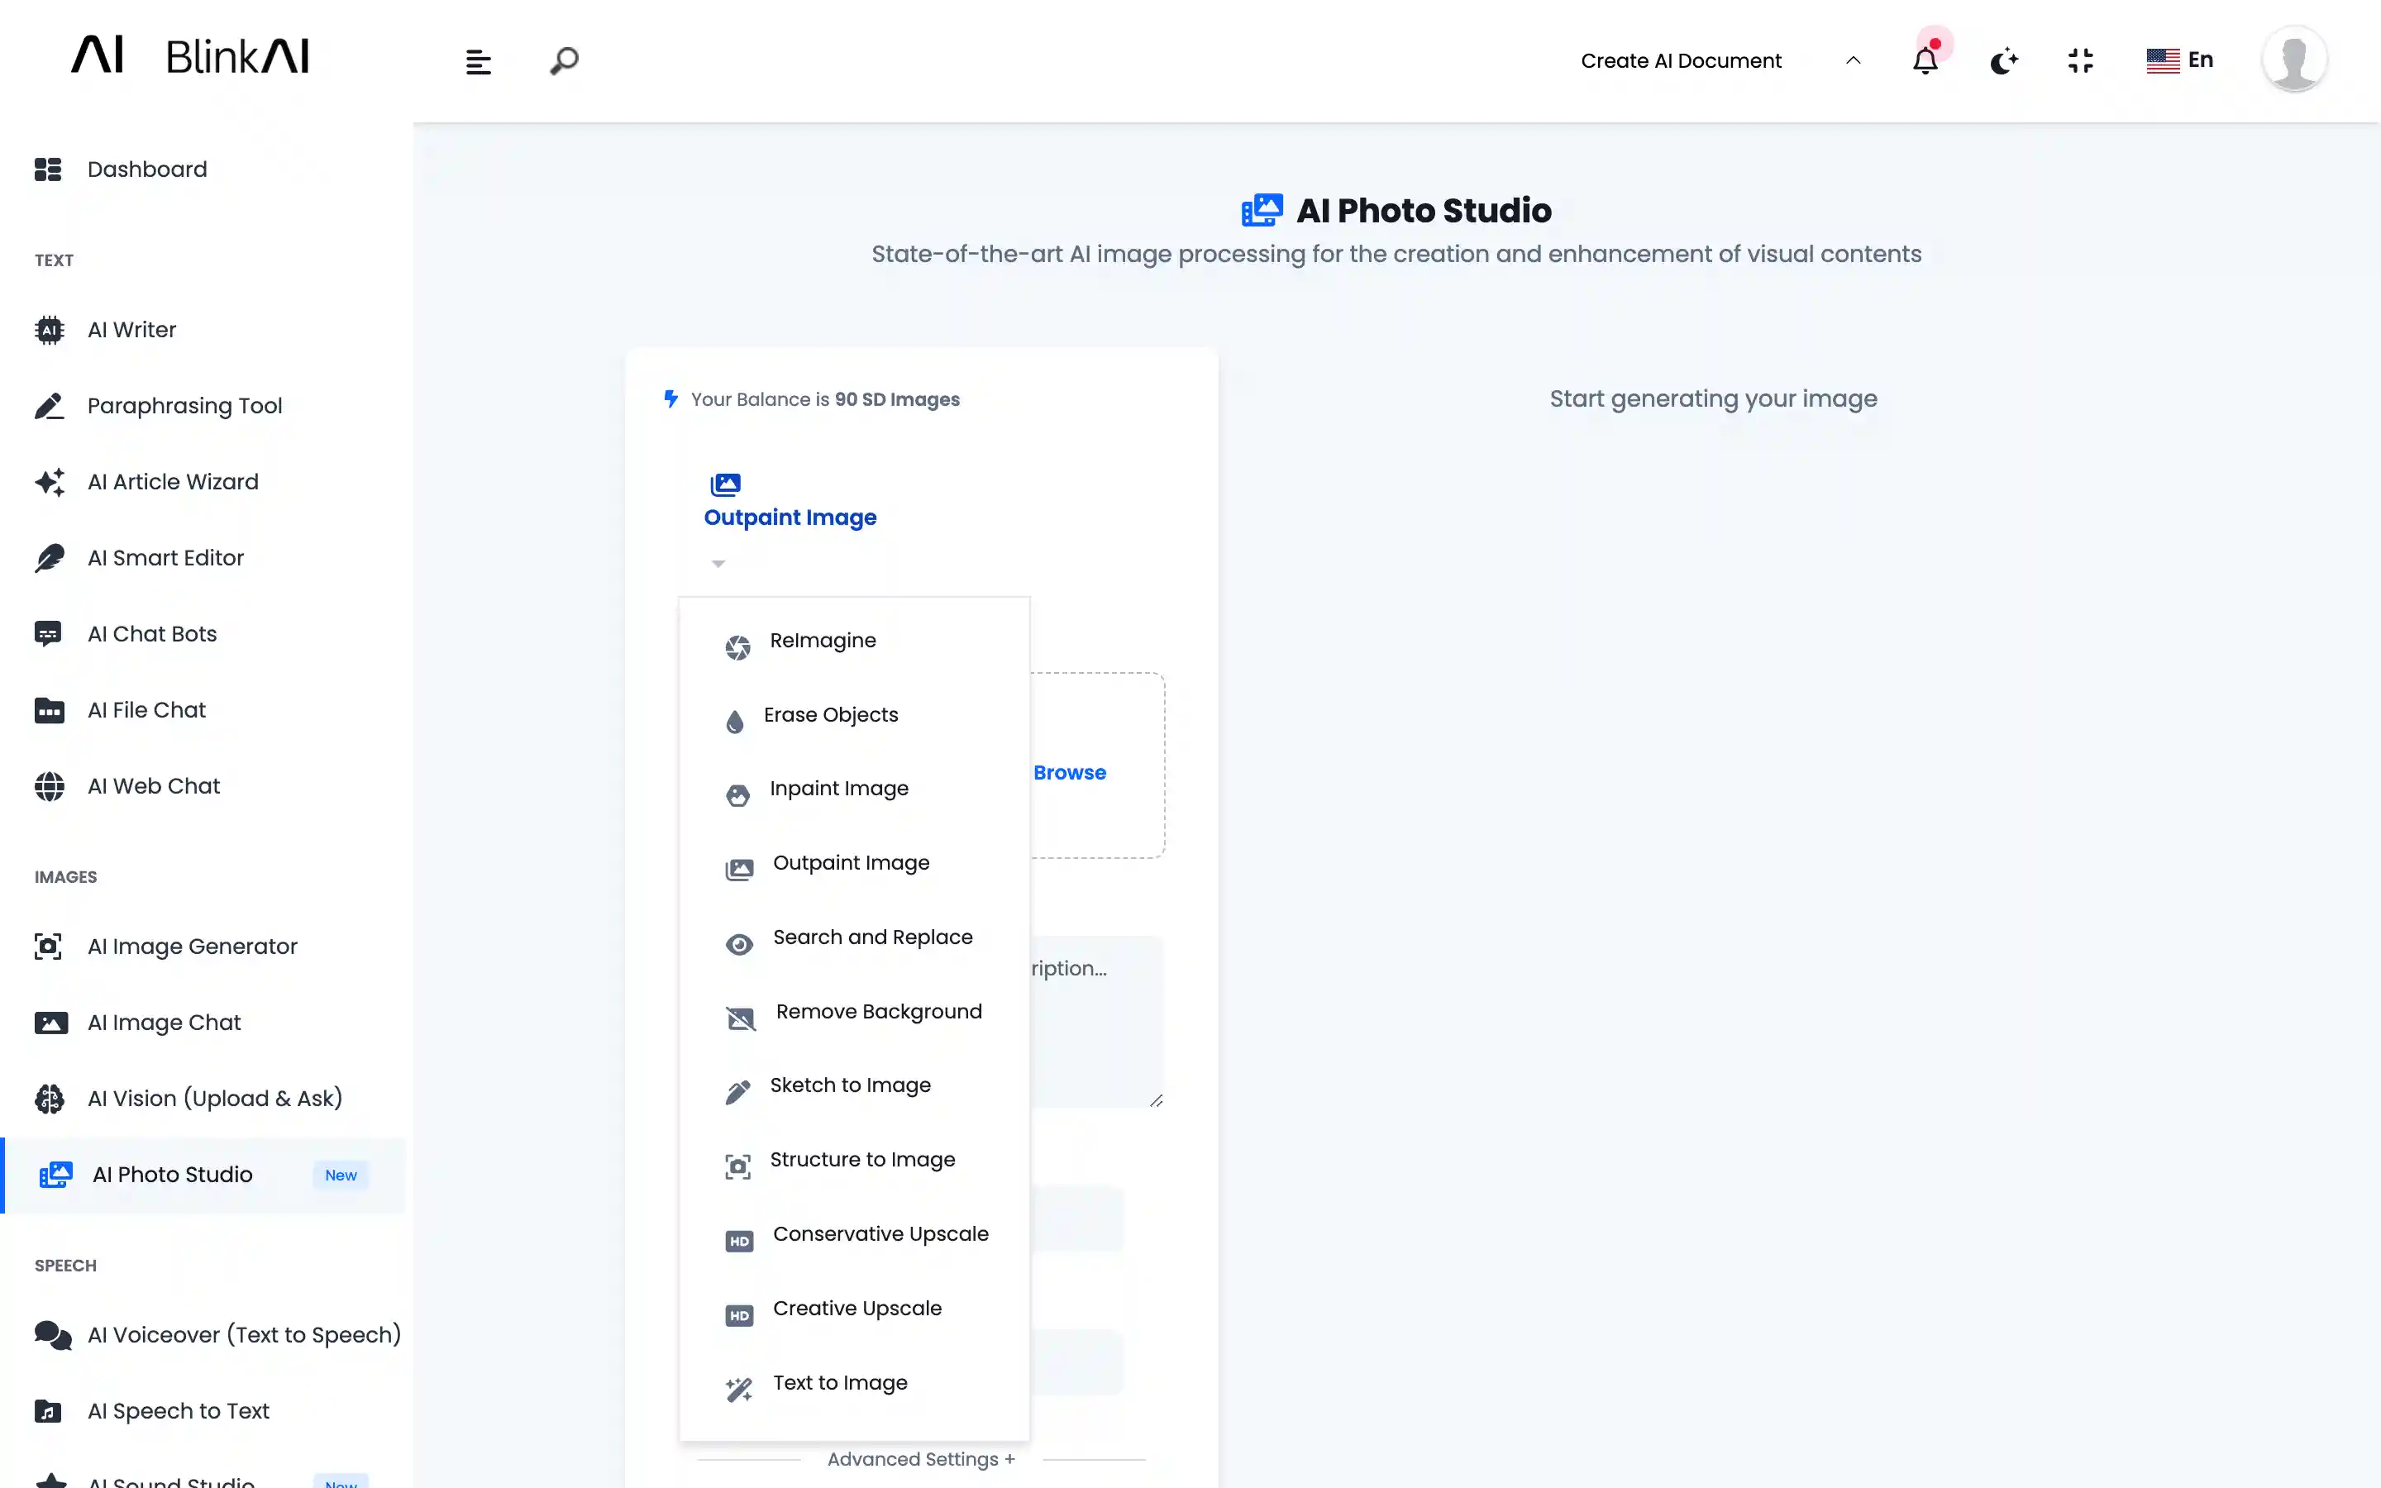Expand Advanced Settings section

[920, 1459]
